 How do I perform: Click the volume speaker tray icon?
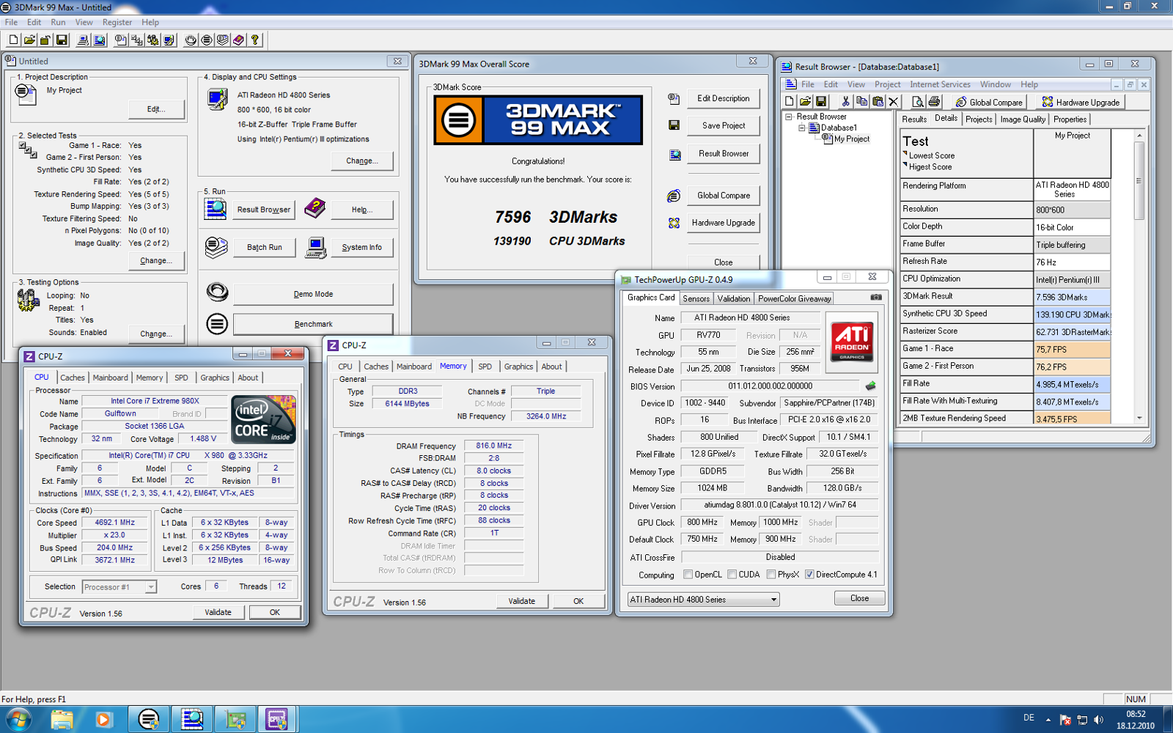click(1098, 720)
